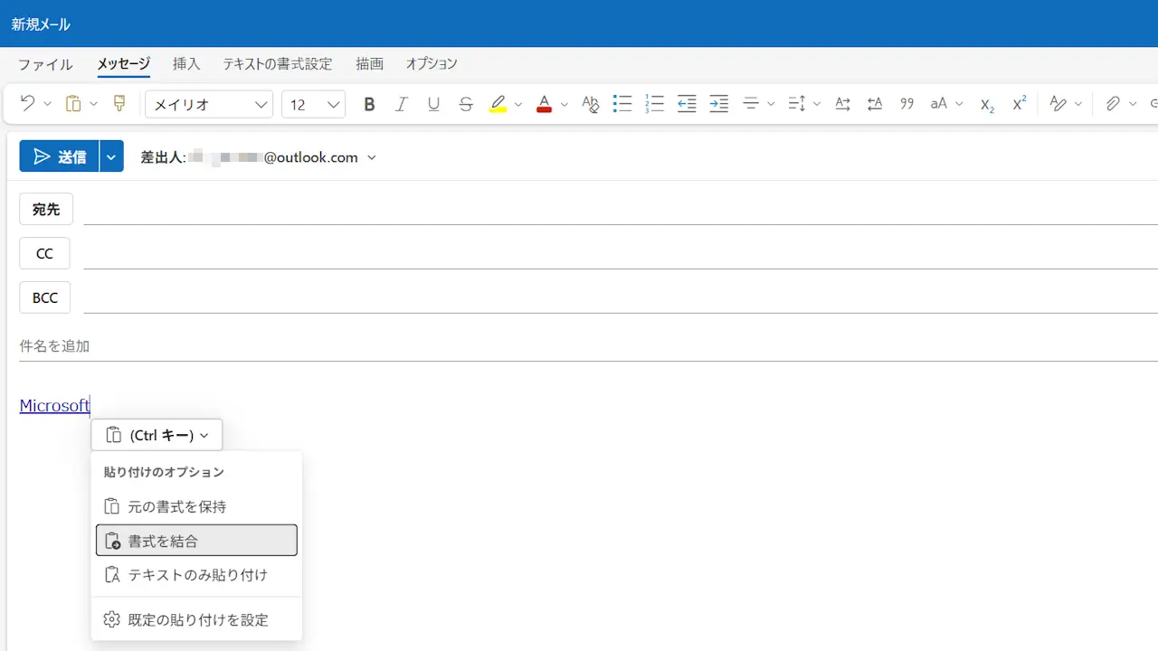Insert a bulleted list
Image resolution: width=1158 pixels, height=651 pixels.
tap(622, 104)
